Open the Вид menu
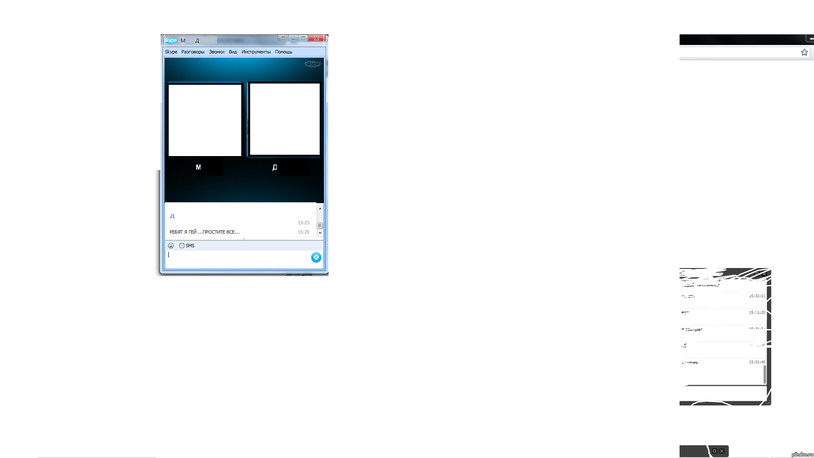Screen dimensions: 814x458 233,52
